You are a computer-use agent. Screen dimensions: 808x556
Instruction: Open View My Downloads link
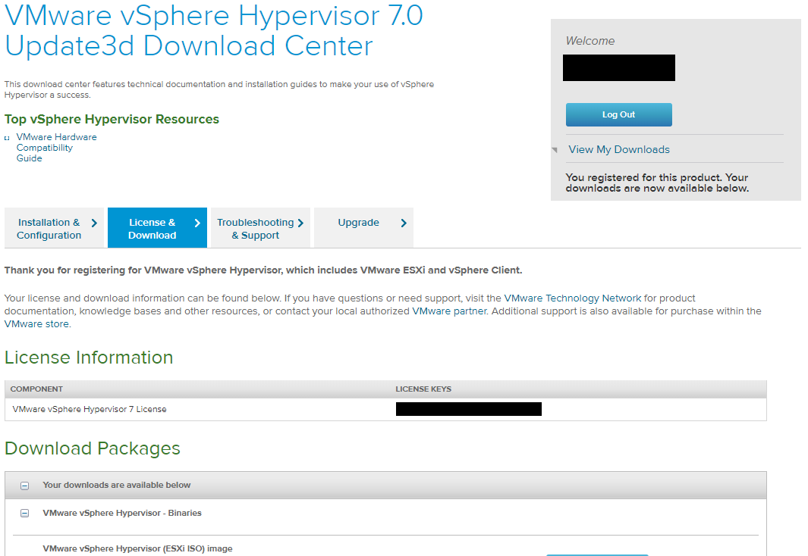619,150
